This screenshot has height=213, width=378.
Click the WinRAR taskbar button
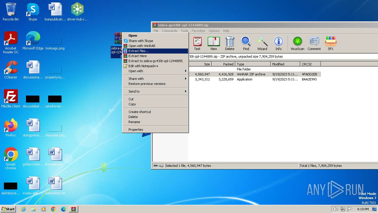73,209
